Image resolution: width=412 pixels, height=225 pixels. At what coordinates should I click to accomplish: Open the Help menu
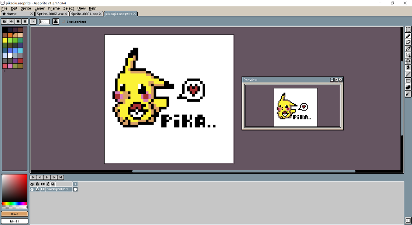(x=92, y=8)
